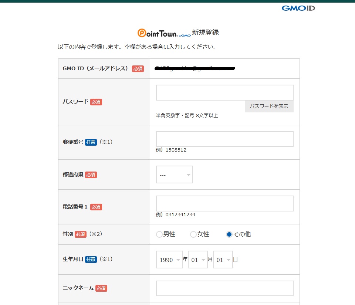
Task: Focus the パスワード input field
Action: (x=224, y=92)
